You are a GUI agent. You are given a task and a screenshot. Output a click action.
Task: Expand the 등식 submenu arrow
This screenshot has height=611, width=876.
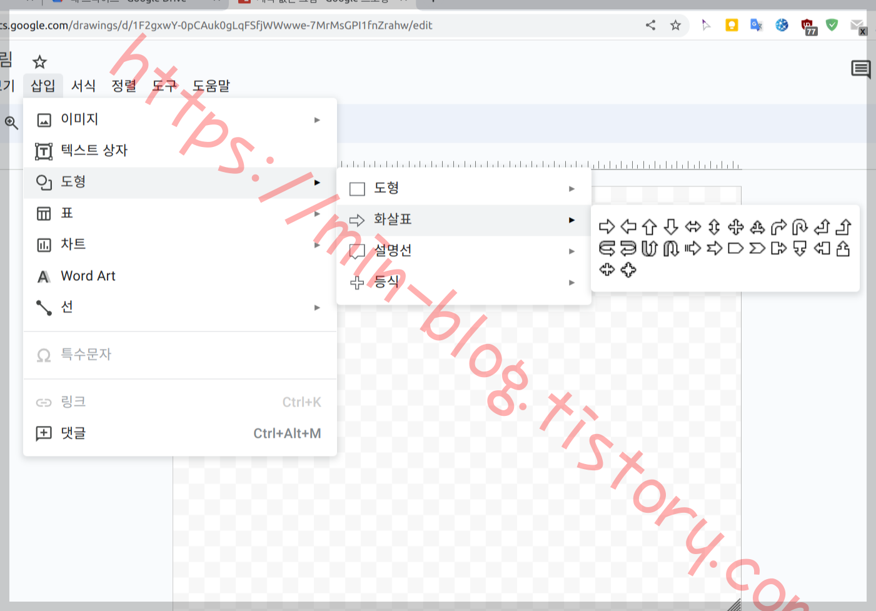571,283
